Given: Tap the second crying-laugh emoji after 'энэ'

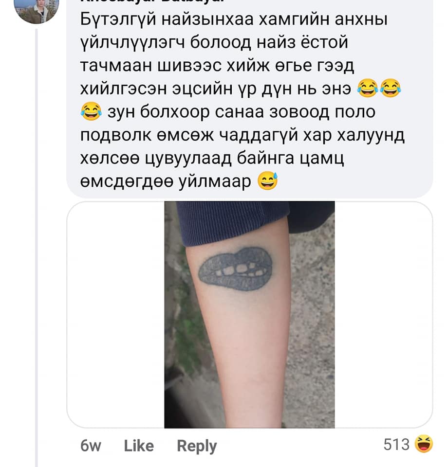Looking at the screenshot, I should click(390, 88).
